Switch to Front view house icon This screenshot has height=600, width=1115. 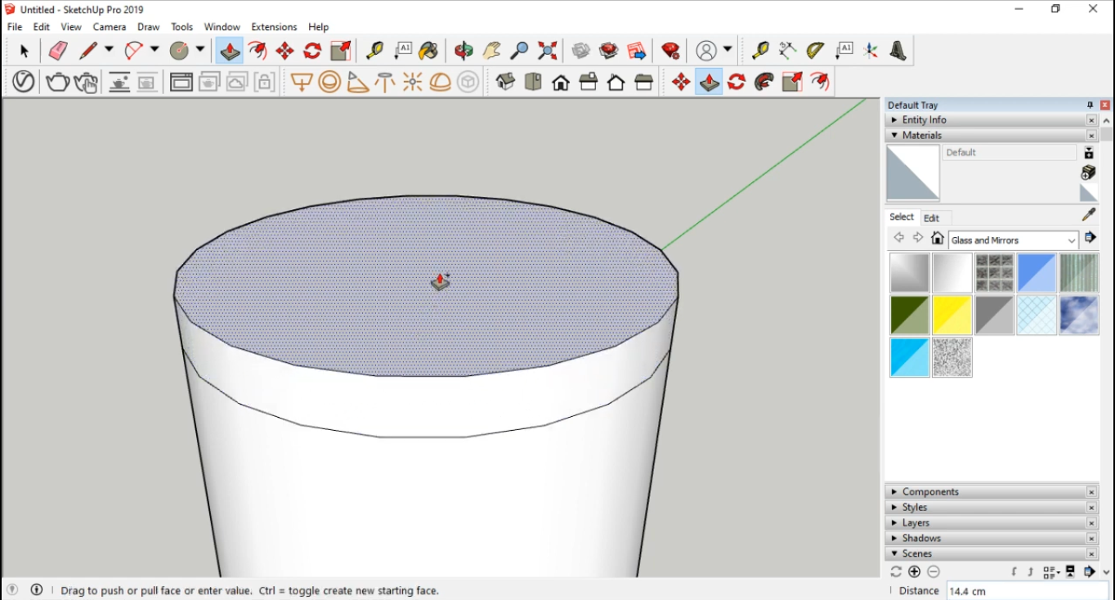[x=561, y=82]
